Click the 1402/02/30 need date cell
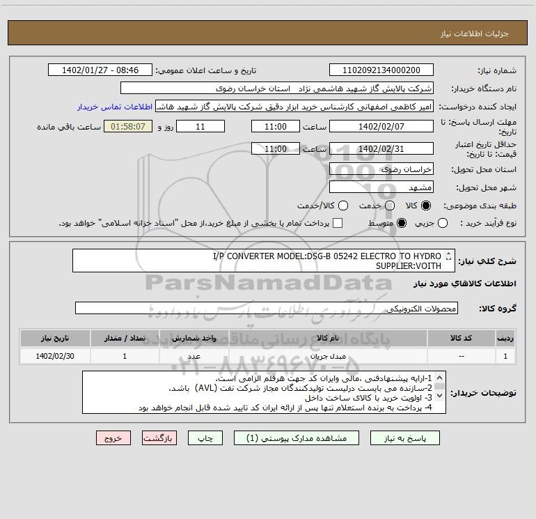Viewport: 536px width, 519px height. point(55,356)
